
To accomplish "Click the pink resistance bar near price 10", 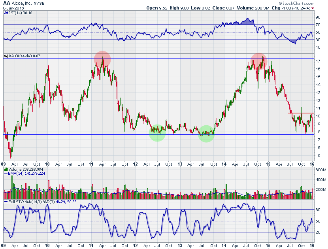I will [301, 113].
